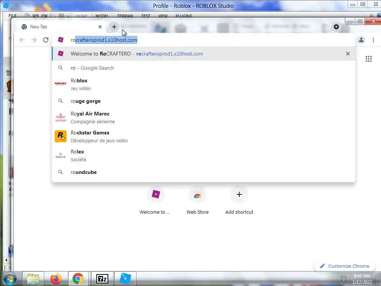Click the site favicon in address bar
Viewport: 381px width, 286px height.
point(61,40)
